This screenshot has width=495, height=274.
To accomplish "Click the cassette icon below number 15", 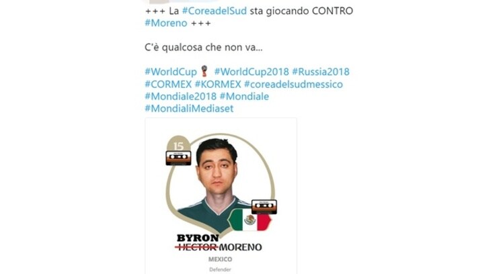I will coord(178,158).
